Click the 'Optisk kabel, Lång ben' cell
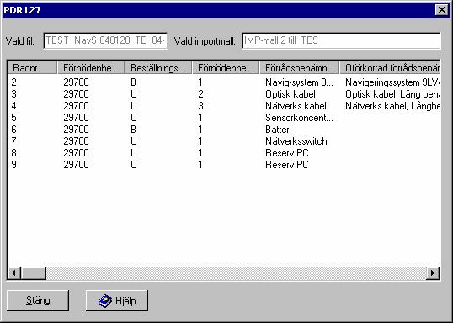Image resolution: width=453 pixels, height=323 pixels. (x=392, y=94)
